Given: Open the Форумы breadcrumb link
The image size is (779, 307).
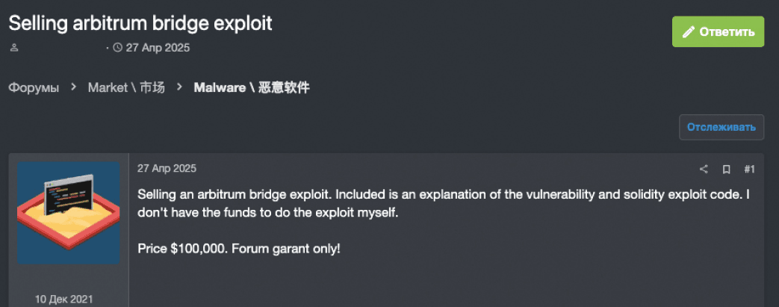Looking at the screenshot, I should click(x=34, y=87).
